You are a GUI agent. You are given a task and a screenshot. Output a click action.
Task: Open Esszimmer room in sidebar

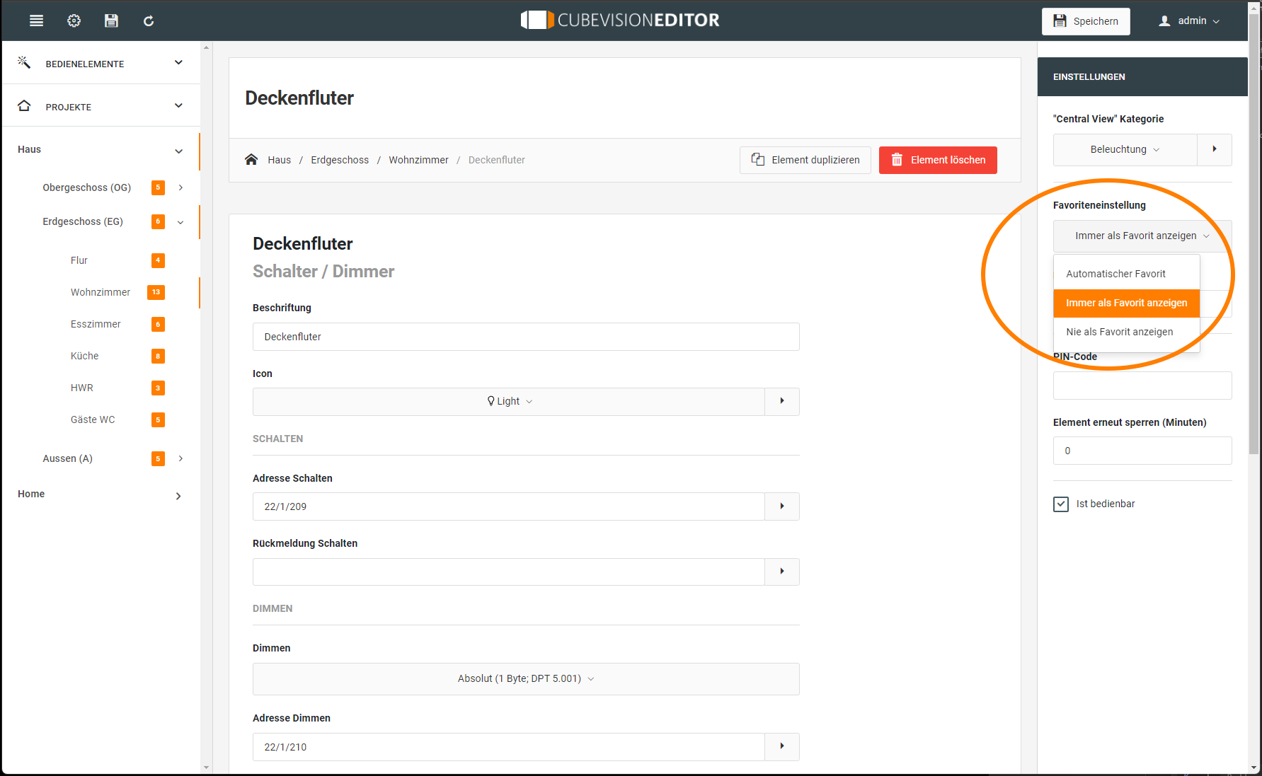coord(96,324)
